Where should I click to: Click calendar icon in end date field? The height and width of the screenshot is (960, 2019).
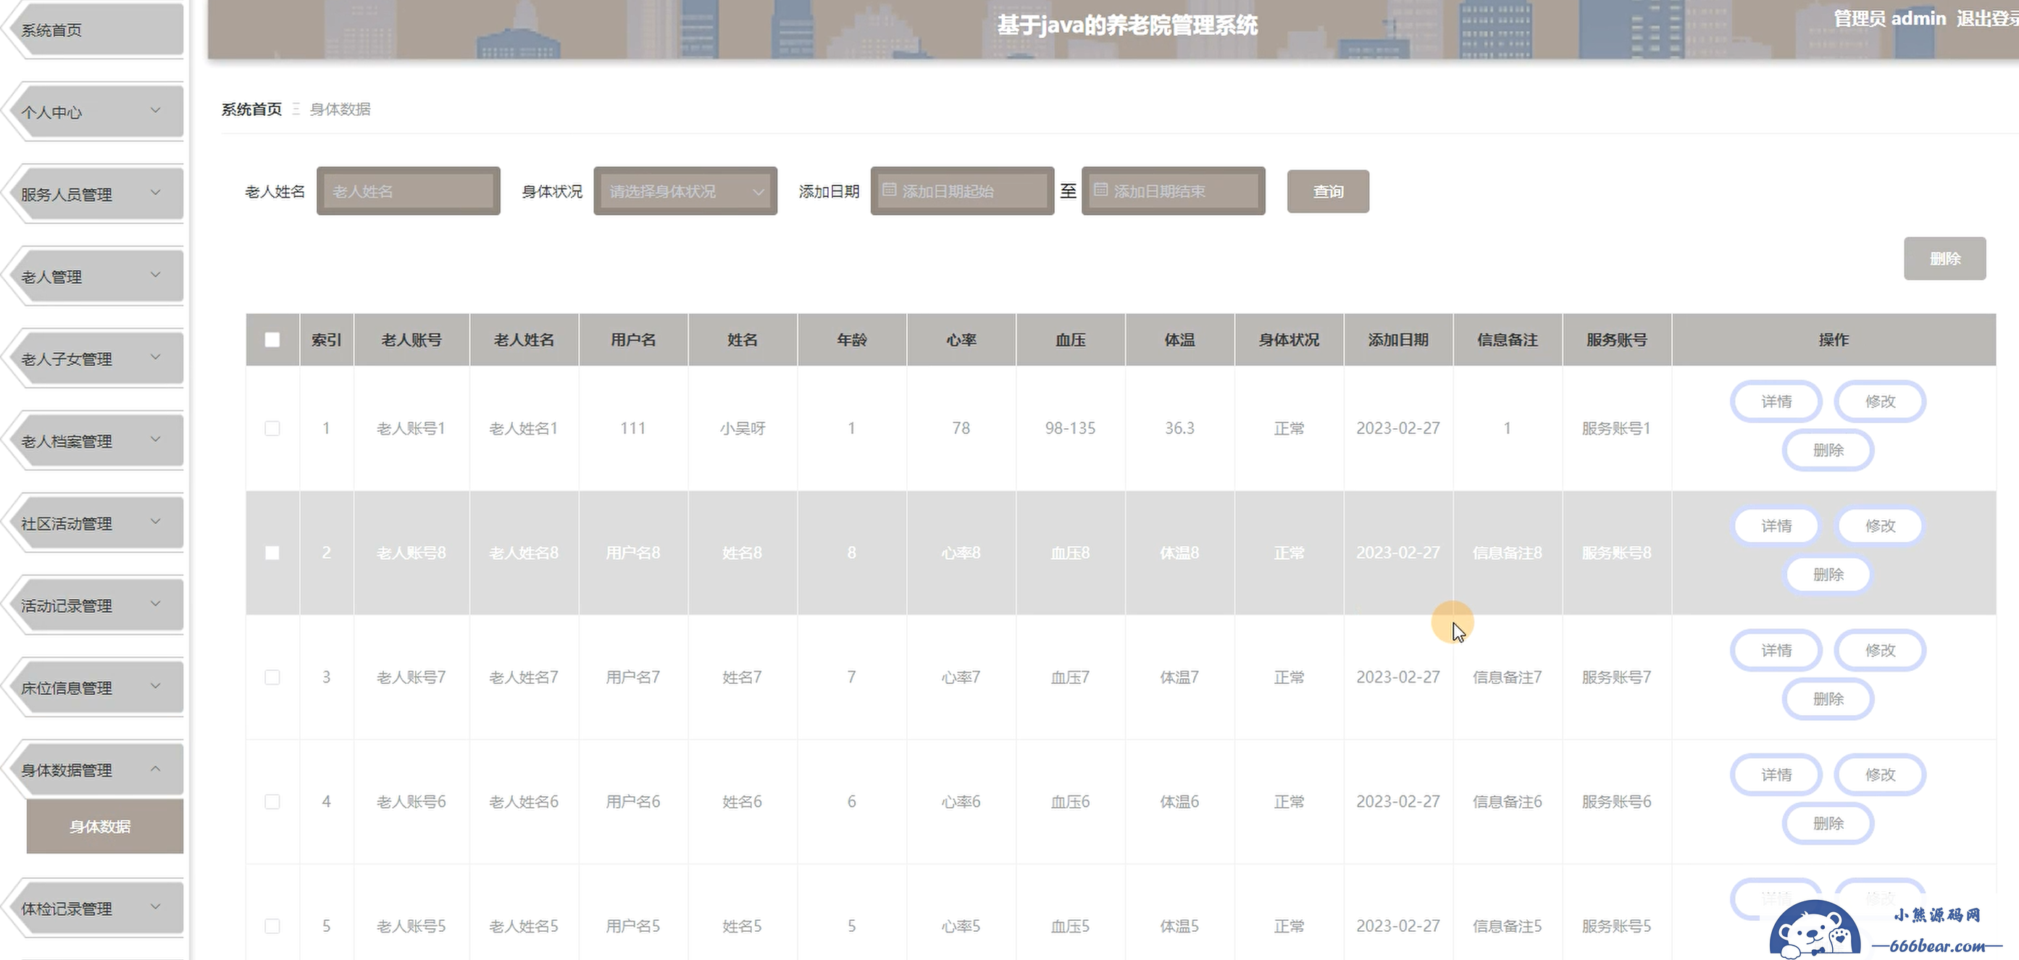(1100, 190)
